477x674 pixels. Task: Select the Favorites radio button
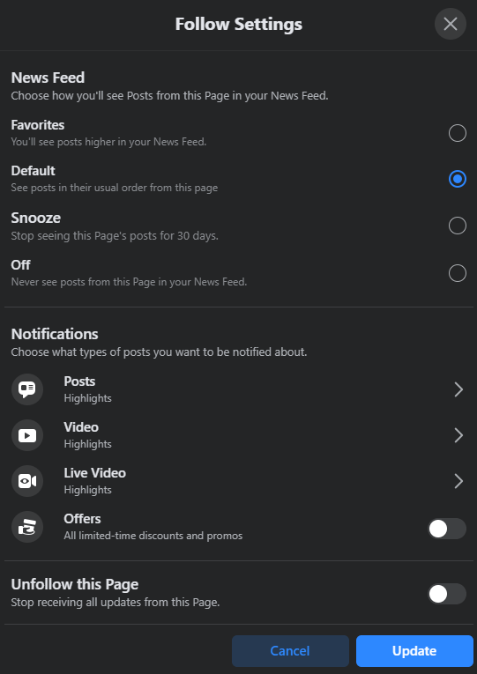point(458,133)
